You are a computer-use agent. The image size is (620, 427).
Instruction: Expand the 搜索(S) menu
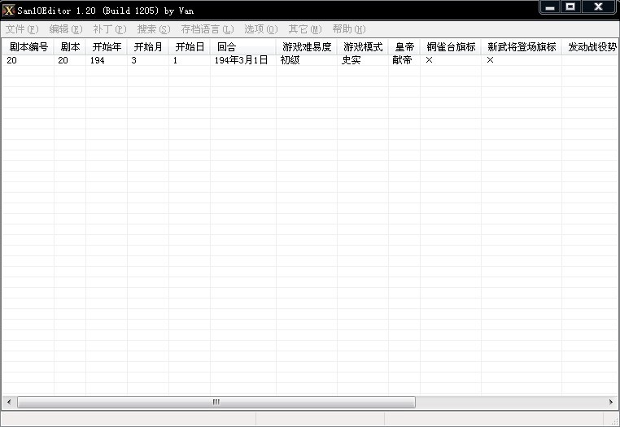pyautogui.click(x=153, y=29)
